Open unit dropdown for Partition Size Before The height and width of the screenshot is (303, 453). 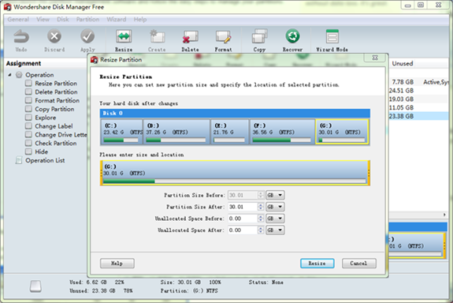pyautogui.click(x=275, y=196)
